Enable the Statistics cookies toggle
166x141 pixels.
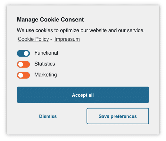[23, 64]
